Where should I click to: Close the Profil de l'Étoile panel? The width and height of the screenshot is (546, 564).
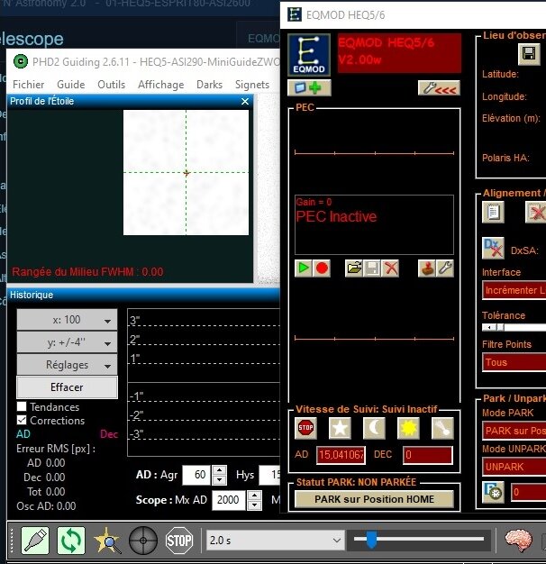pyautogui.click(x=245, y=102)
